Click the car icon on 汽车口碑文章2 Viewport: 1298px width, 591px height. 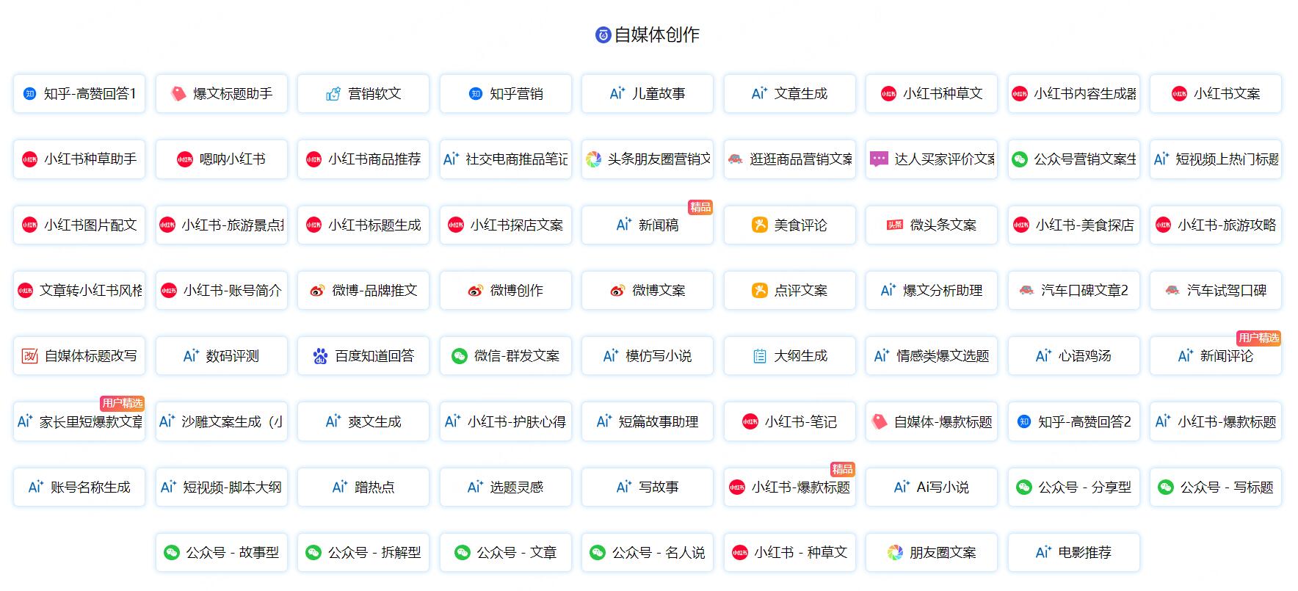tap(1026, 291)
